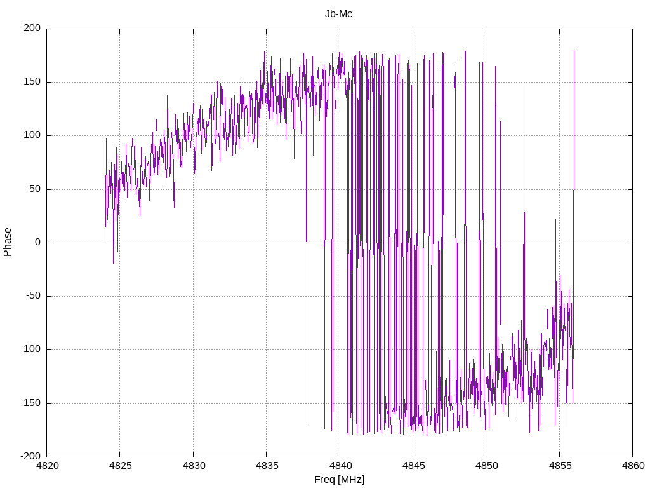Select the 'Freq [MHz]' x-axis label
The width and height of the screenshot is (650, 488).
[339, 480]
